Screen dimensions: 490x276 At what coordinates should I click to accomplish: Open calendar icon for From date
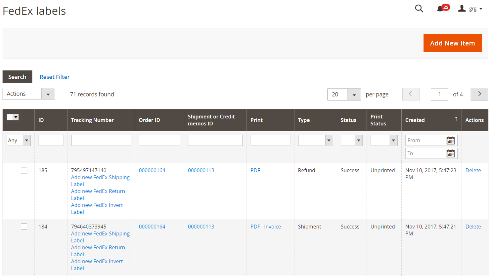(x=450, y=140)
